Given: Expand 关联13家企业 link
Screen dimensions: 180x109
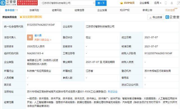Looking at the screenshot, I should click(43, 40).
